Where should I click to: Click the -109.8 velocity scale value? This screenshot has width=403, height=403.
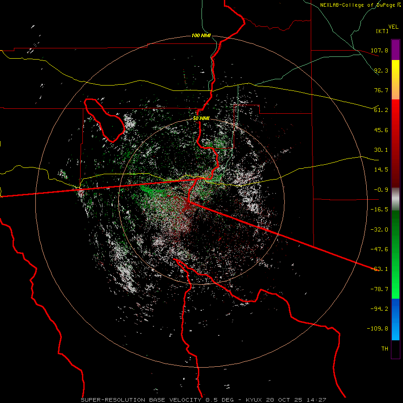pyautogui.click(x=378, y=329)
